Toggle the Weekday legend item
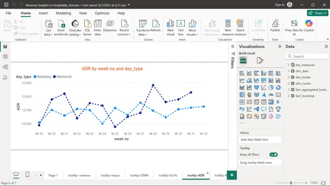This screenshot has height=186, width=330. [42, 77]
